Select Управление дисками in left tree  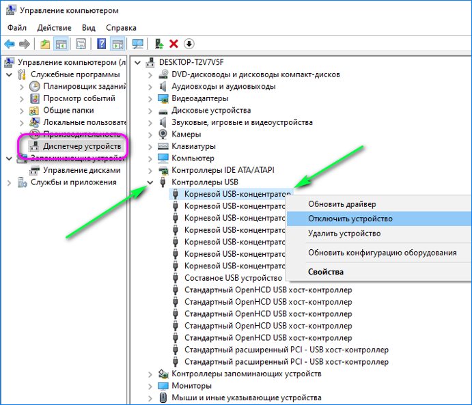click(81, 170)
